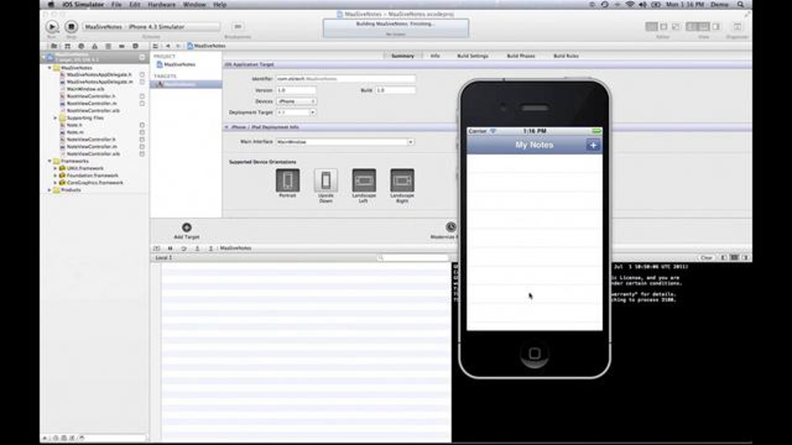Click the Version text field
792x445 pixels.
(x=296, y=90)
